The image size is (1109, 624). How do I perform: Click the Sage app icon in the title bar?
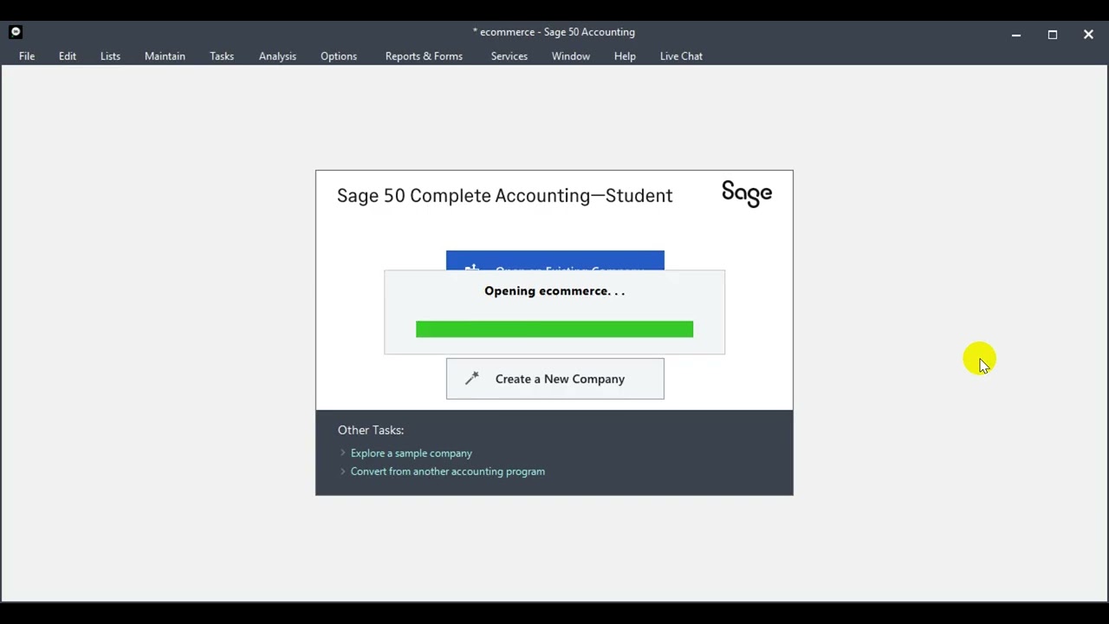tap(16, 32)
